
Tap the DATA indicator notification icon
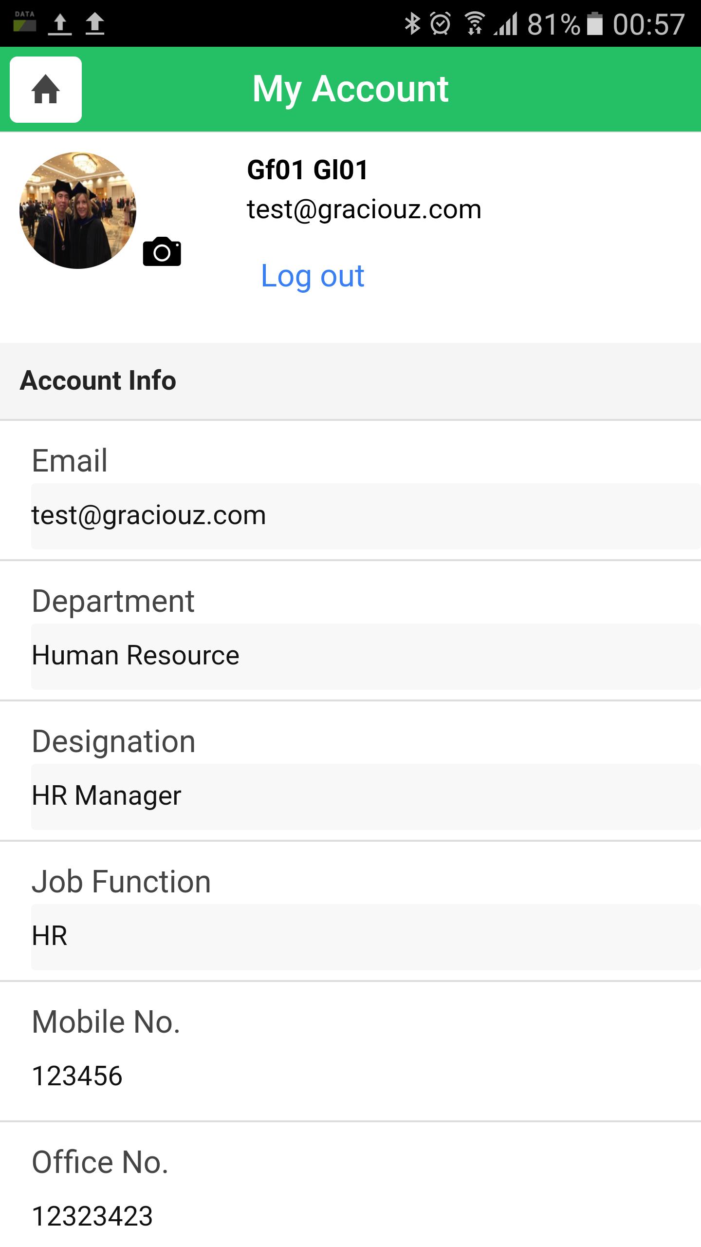[x=24, y=21]
